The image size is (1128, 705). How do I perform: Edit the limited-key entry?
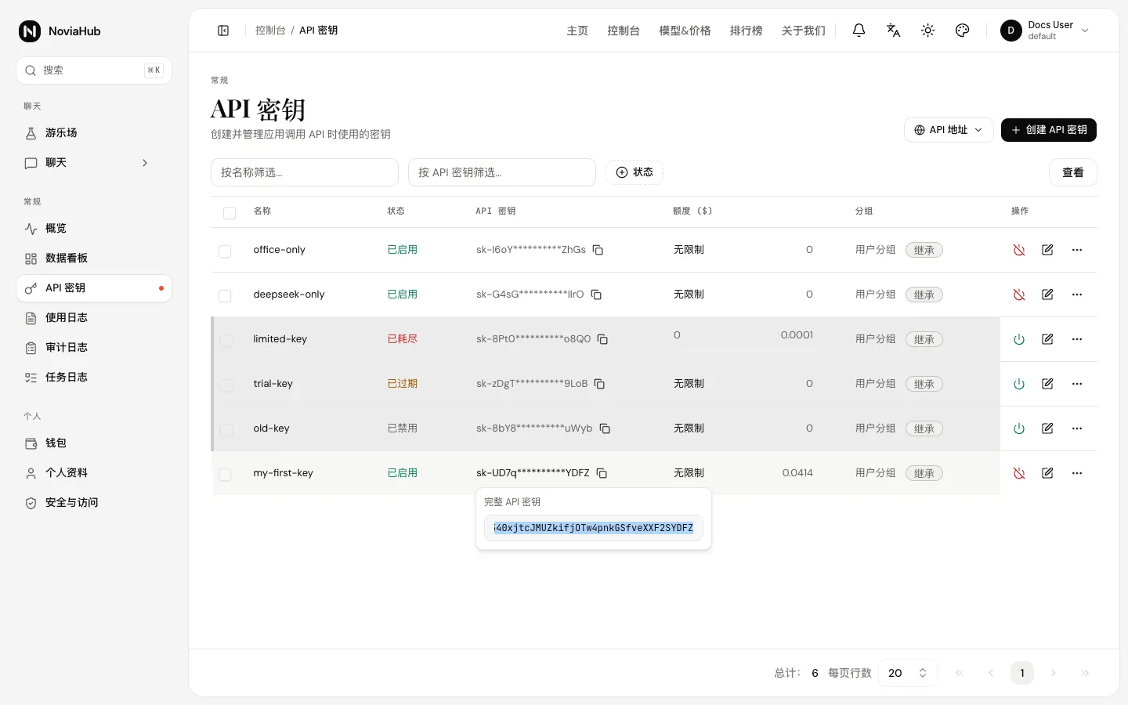tap(1047, 339)
